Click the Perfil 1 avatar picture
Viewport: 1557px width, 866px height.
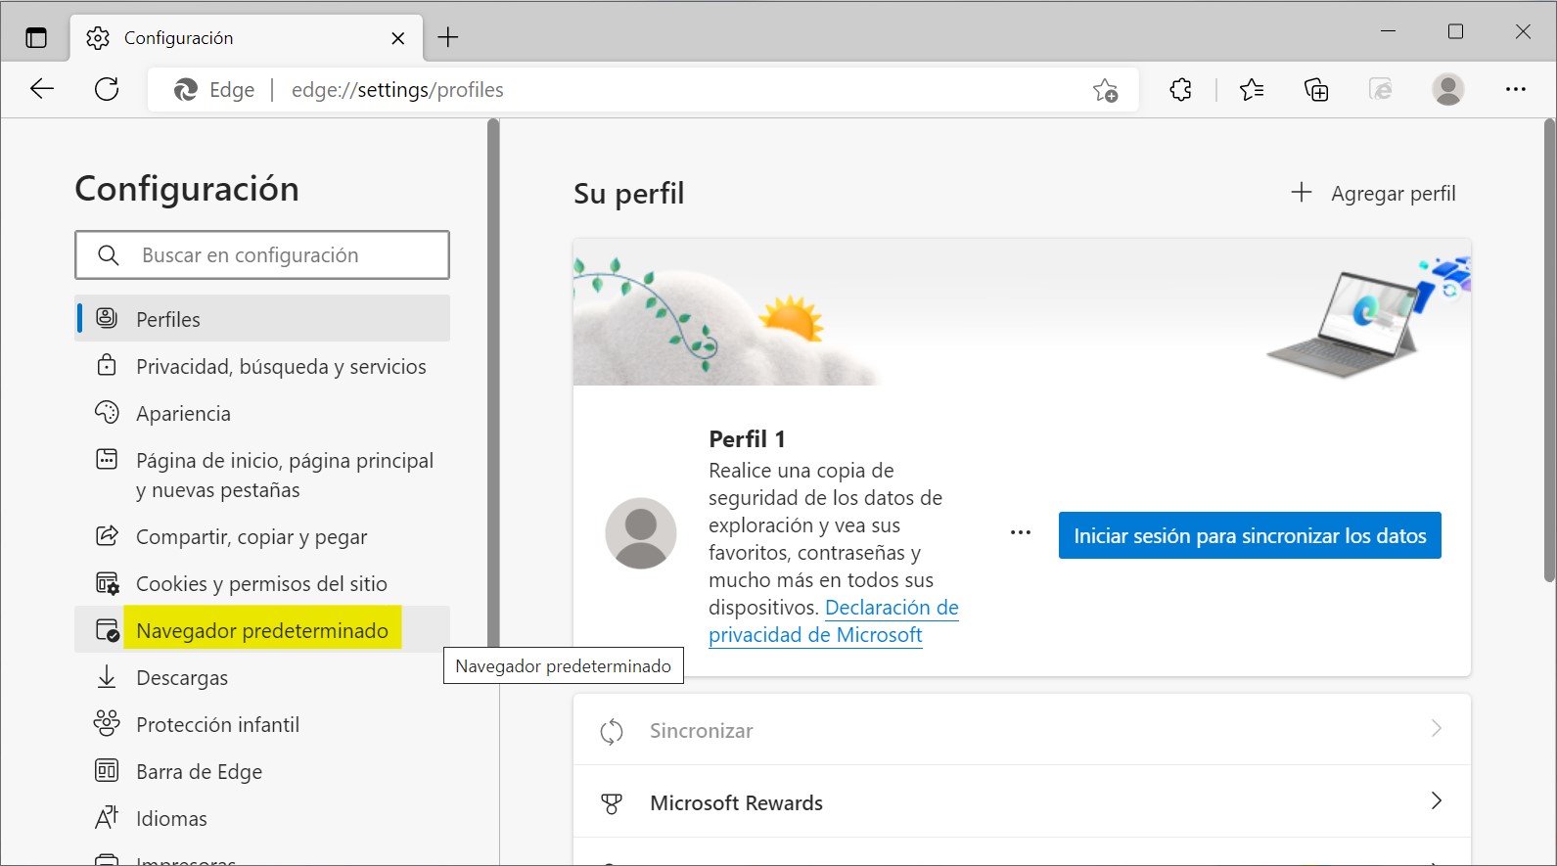[641, 533]
